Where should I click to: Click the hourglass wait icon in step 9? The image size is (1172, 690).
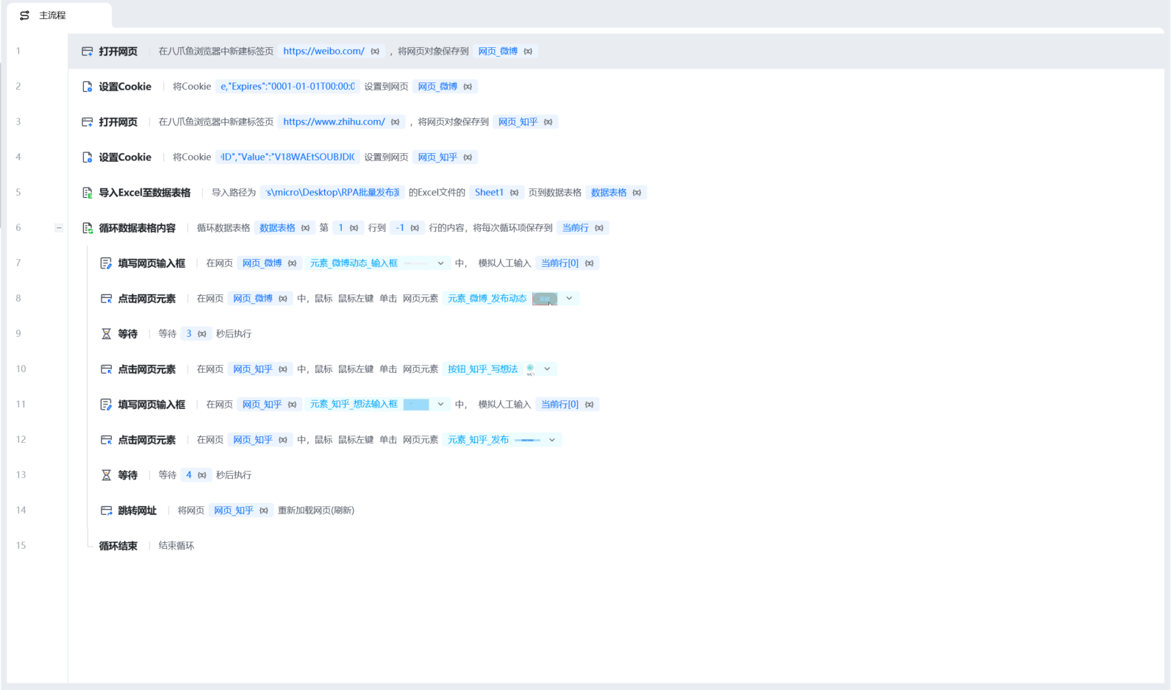(x=106, y=334)
